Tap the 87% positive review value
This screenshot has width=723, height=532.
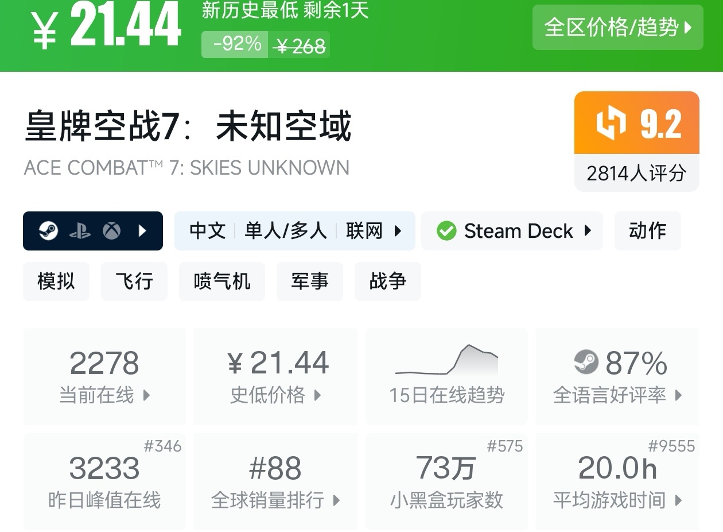pyautogui.click(x=636, y=363)
